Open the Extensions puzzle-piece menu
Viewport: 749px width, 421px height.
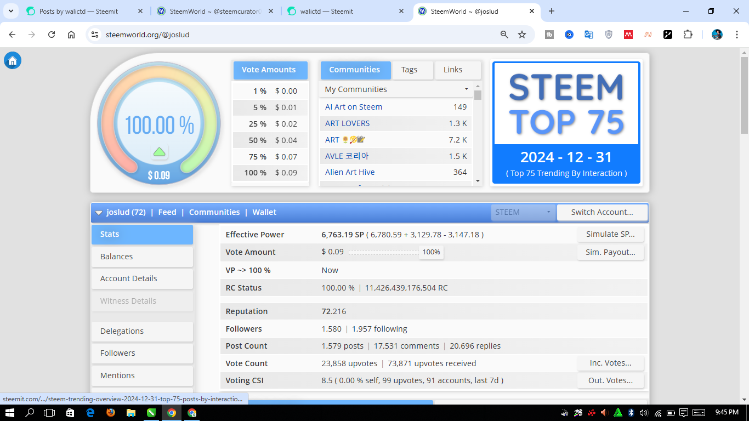coord(688,35)
